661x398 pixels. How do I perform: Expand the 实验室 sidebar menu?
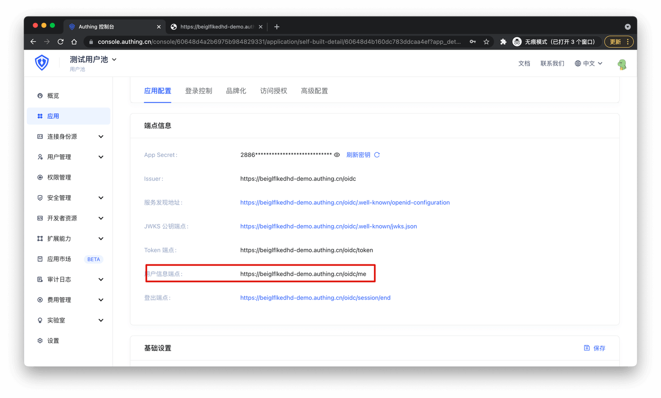[x=101, y=320]
